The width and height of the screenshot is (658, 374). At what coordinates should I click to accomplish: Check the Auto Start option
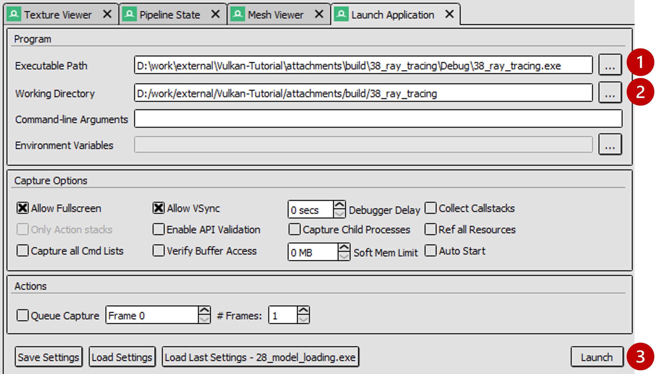pos(431,251)
